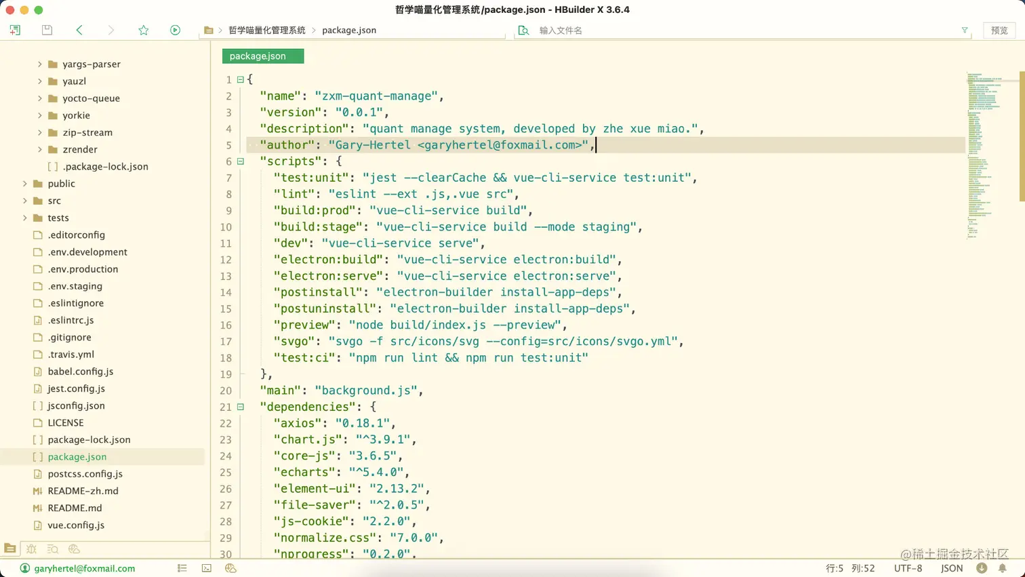The image size is (1025, 577).
Task: Click the UTF-8 encoding in status bar
Action: point(908,568)
